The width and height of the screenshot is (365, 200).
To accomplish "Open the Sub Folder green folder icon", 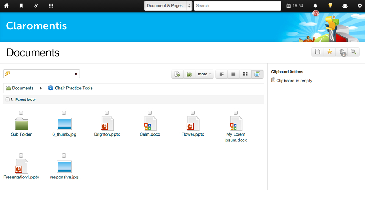I will tap(21, 123).
